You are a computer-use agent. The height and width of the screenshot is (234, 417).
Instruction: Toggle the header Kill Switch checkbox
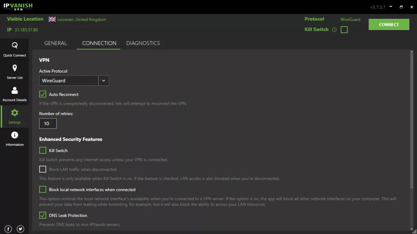click(344, 30)
